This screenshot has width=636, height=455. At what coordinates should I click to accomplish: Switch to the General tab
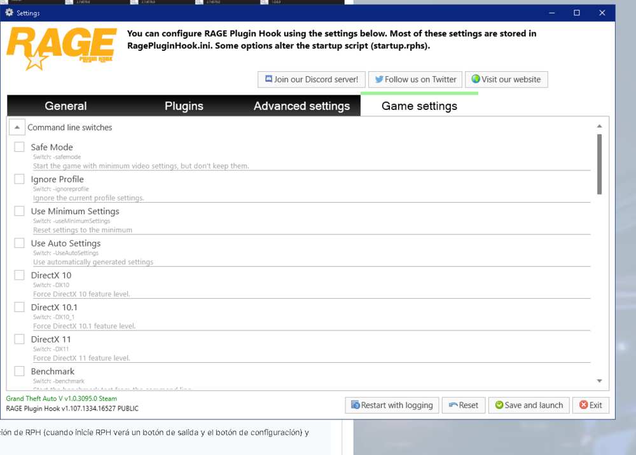66,105
